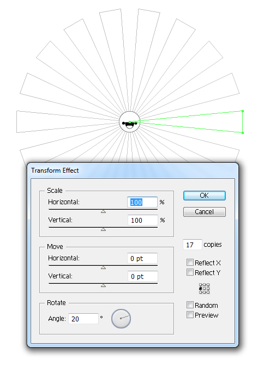Click the OK button

coord(204,196)
